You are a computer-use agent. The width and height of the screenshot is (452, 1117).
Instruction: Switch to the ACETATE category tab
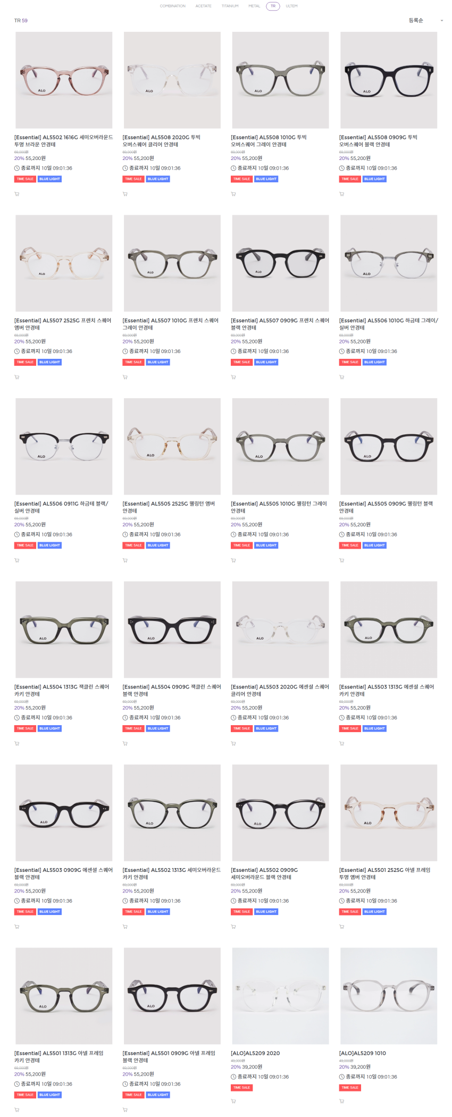(203, 6)
